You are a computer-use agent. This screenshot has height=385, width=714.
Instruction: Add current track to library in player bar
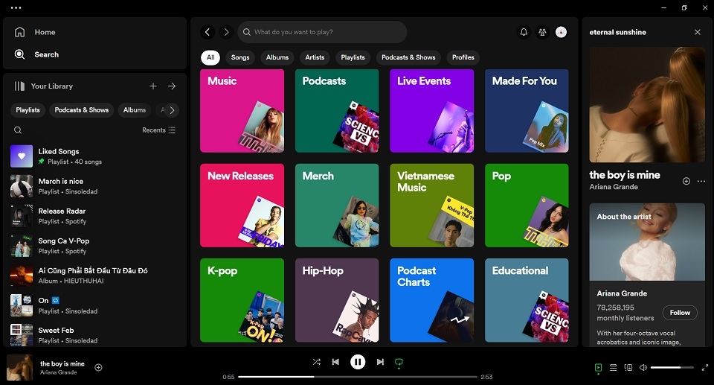98,367
